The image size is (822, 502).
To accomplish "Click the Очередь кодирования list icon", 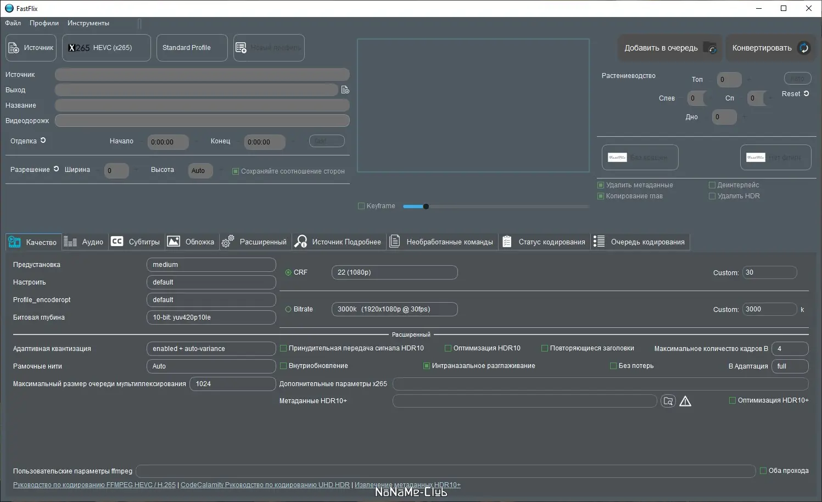I will [599, 241].
